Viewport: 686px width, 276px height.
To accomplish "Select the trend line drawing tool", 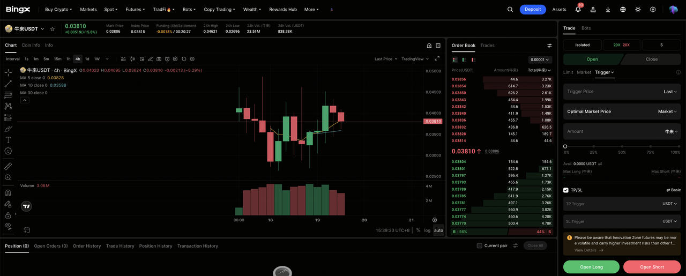I will tap(8, 84).
